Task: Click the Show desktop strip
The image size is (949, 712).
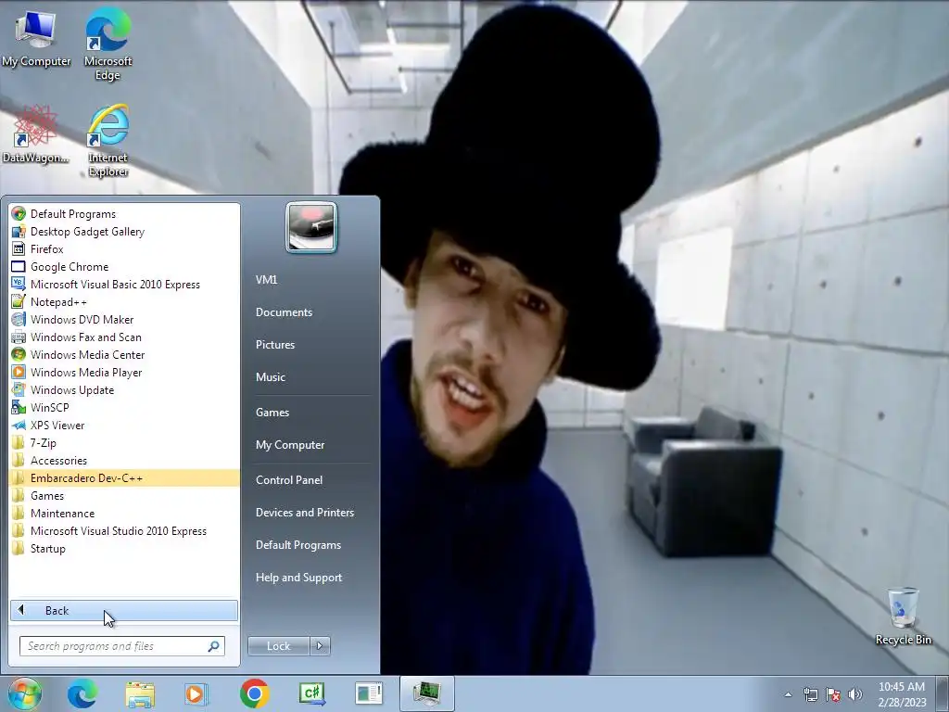Action: [x=943, y=693]
